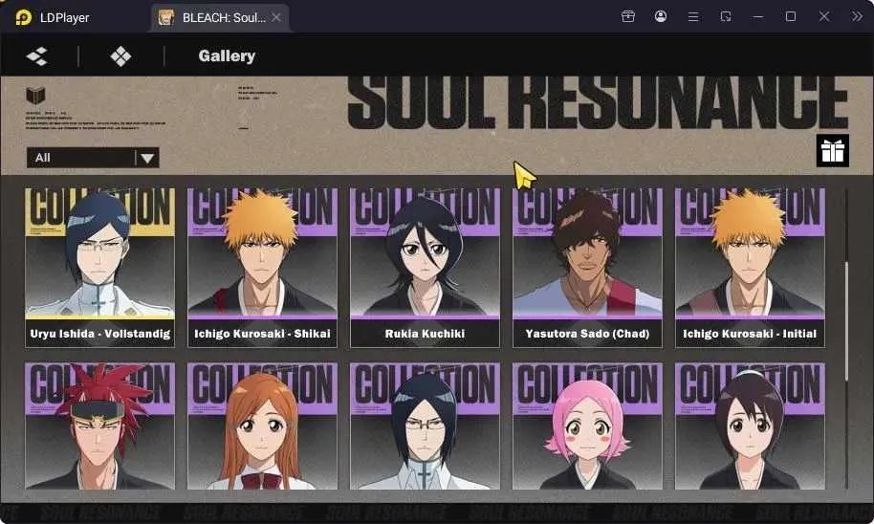Open the red spiky-haired character card
The height and width of the screenshot is (524, 874).
[99, 426]
